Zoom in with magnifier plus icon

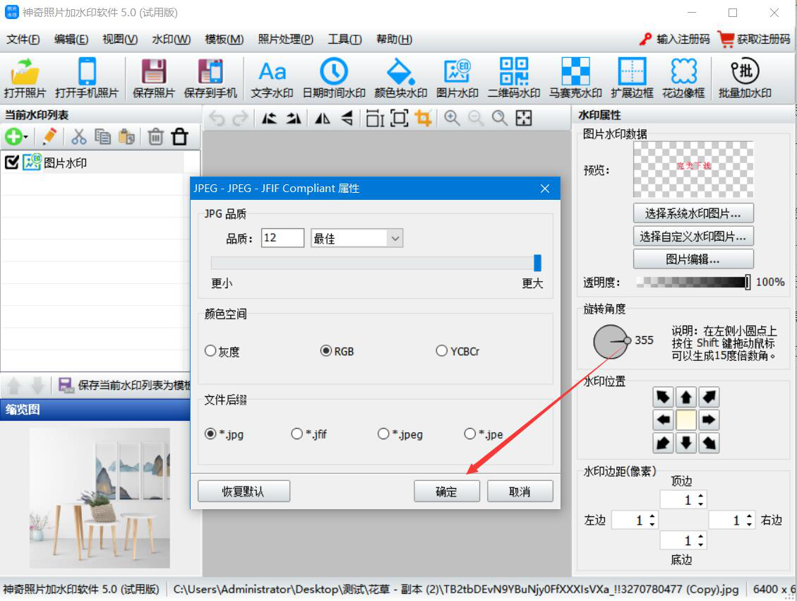tap(452, 119)
